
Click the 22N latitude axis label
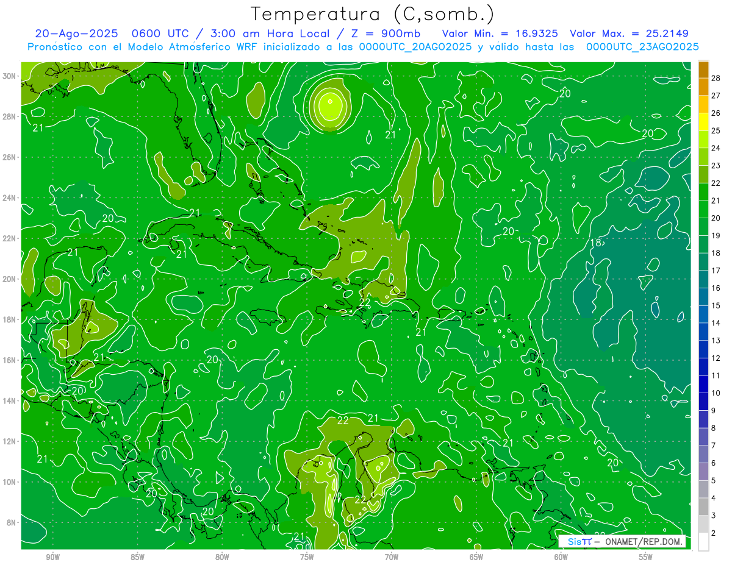9,238
